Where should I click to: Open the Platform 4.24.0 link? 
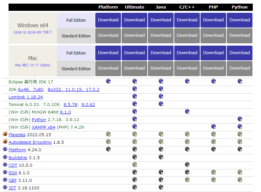tap(17, 150)
